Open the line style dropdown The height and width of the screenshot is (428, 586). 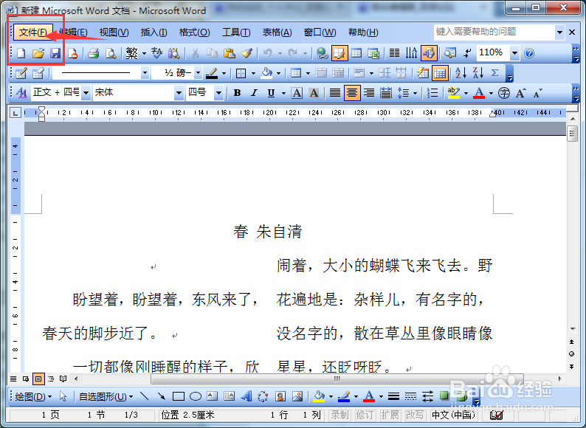click(145, 73)
